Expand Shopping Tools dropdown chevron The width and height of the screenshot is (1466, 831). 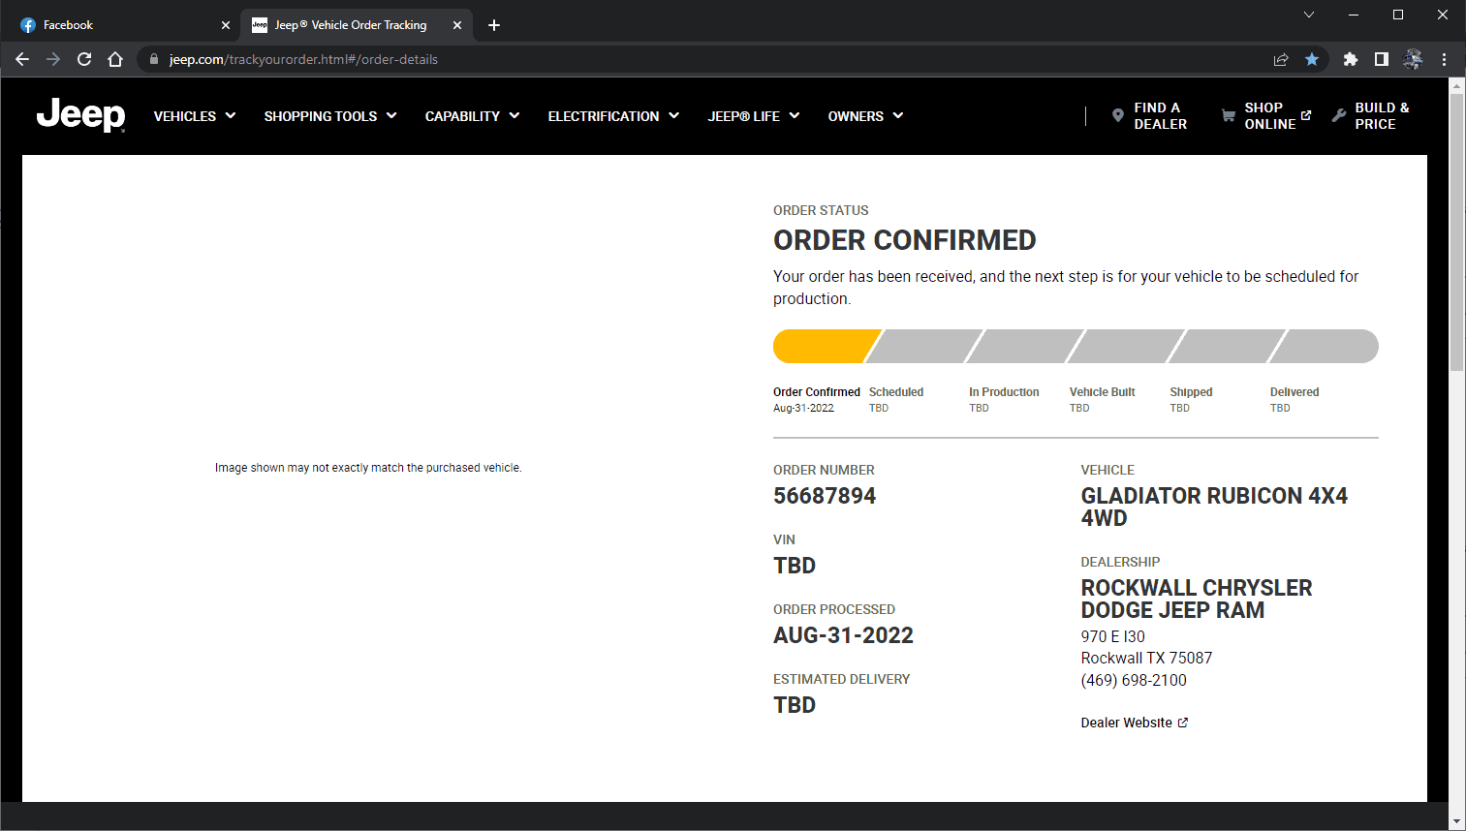(x=391, y=115)
